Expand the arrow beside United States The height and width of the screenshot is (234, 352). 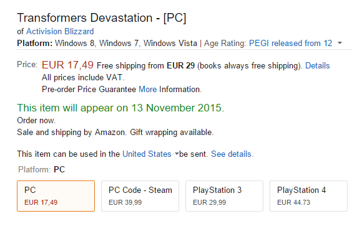(177, 154)
